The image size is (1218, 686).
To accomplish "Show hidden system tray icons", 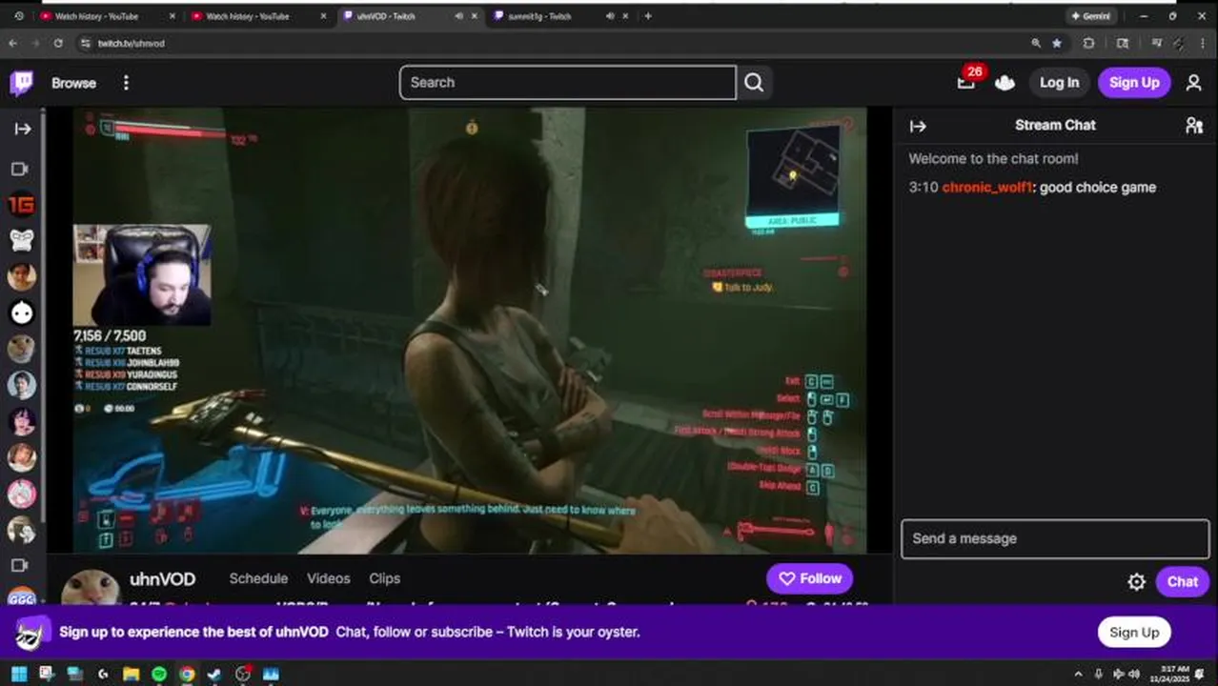I will point(1078,674).
